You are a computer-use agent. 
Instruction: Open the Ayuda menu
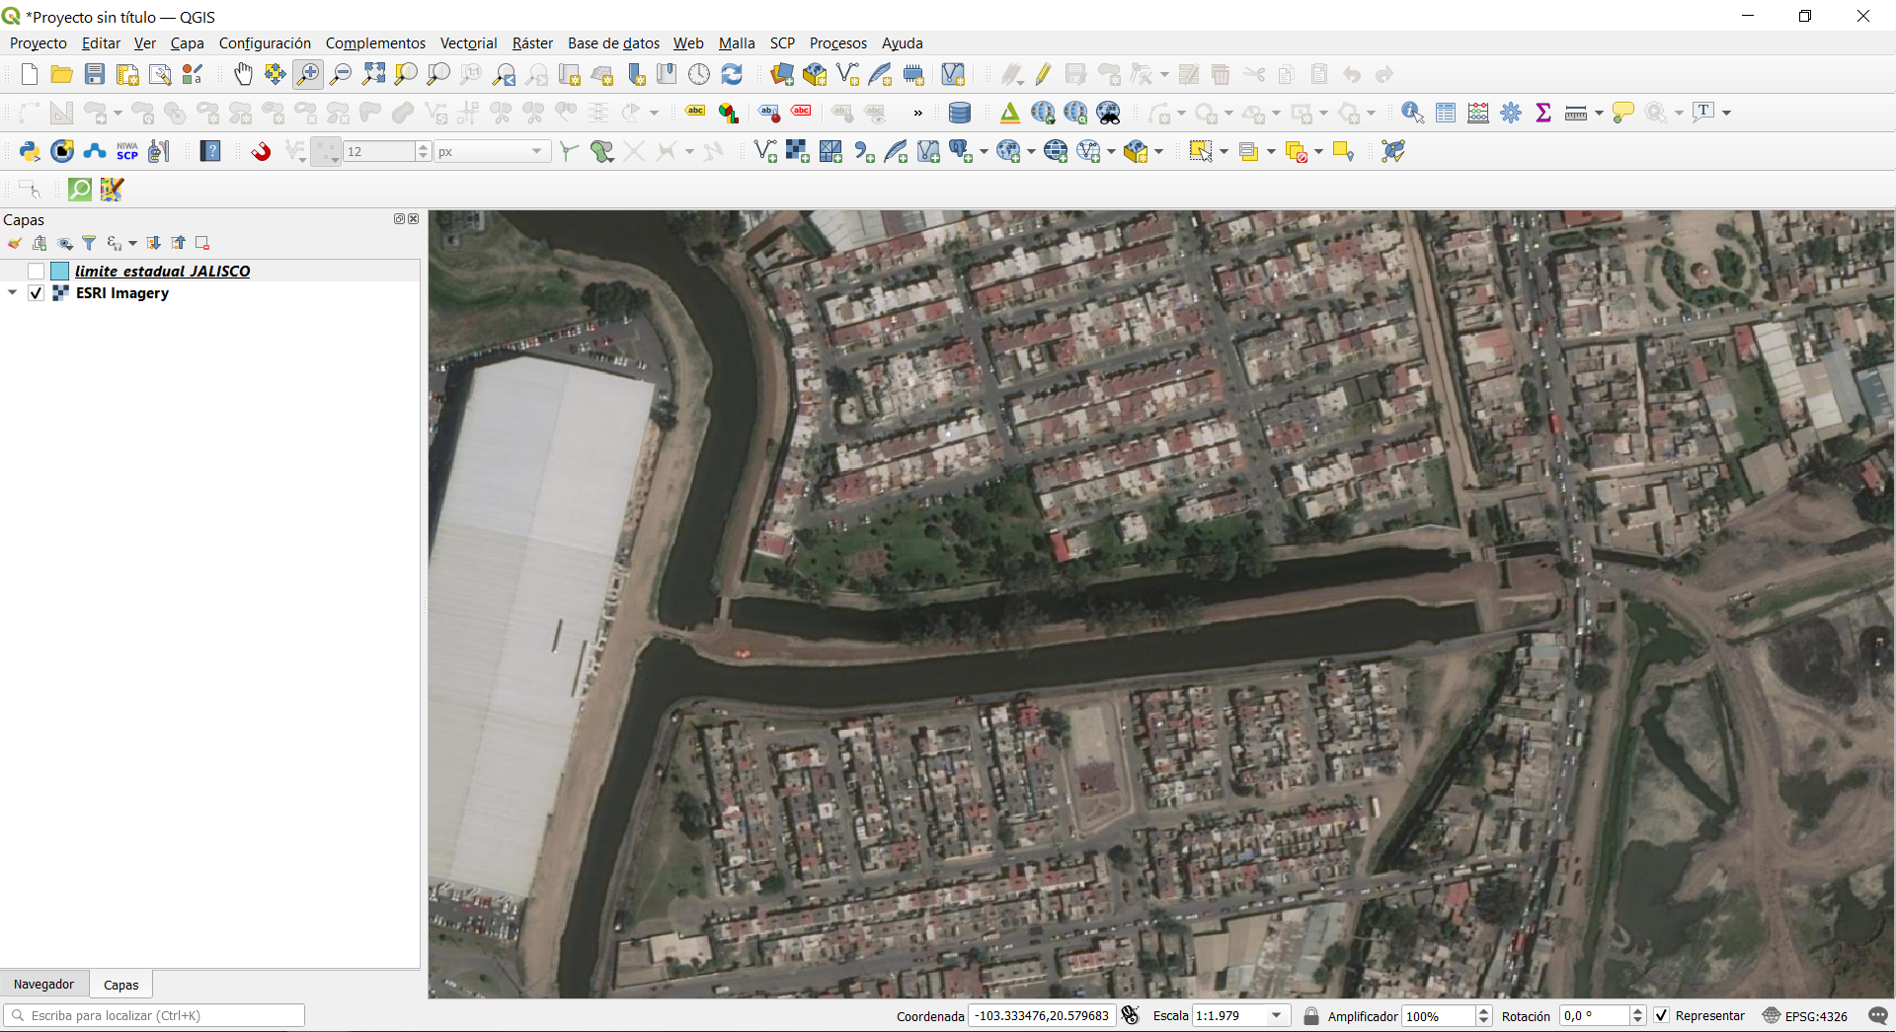point(902,43)
